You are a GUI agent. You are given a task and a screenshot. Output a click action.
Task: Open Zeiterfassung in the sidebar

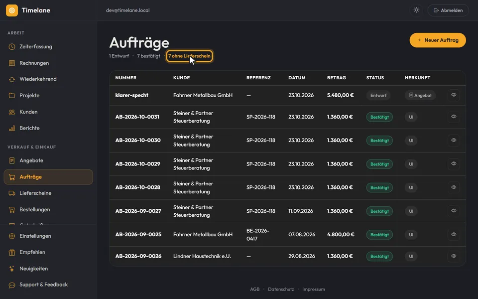48,47
